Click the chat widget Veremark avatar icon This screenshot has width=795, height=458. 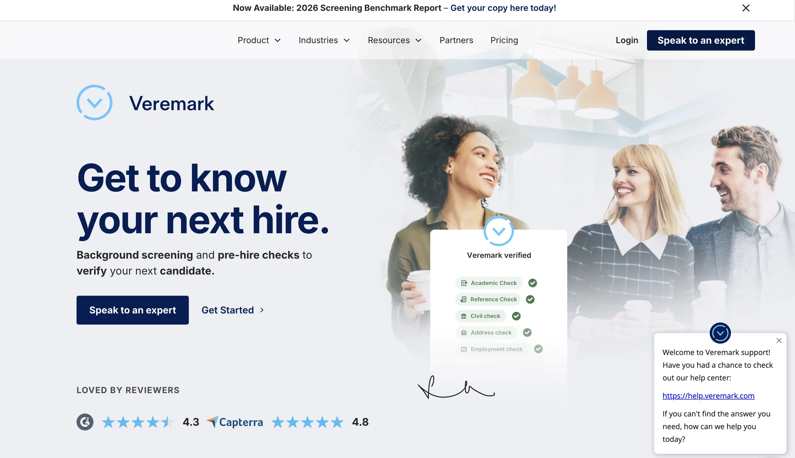coord(720,333)
